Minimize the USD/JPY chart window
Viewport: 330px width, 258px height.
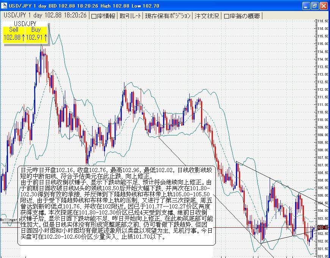306,6
